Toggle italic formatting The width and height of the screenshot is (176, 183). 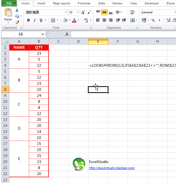(x=35, y=20)
